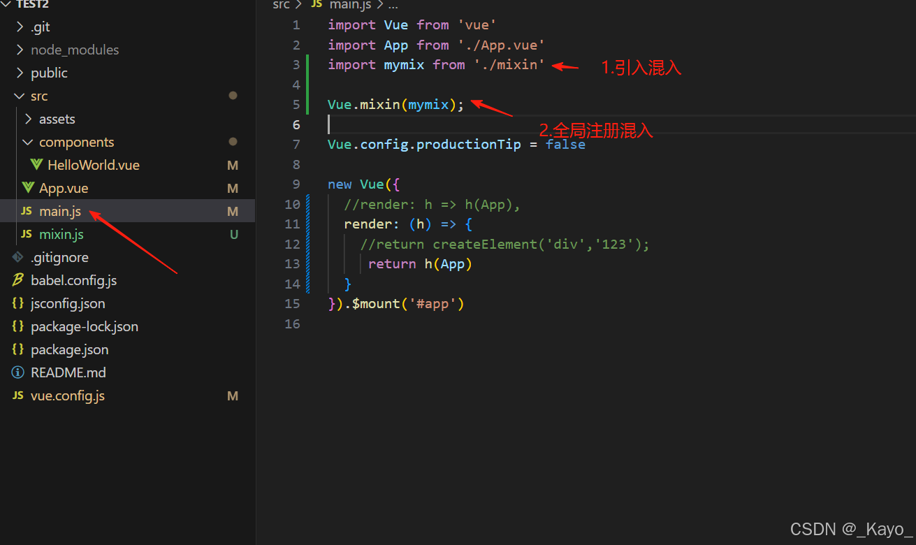The image size is (916, 545).
Task: Click the braces icon beside jsconfig.json
Action: pyautogui.click(x=17, y=303)
